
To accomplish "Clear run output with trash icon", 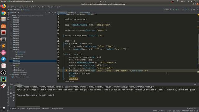I will pyautogui.click(x=14, y=100).
